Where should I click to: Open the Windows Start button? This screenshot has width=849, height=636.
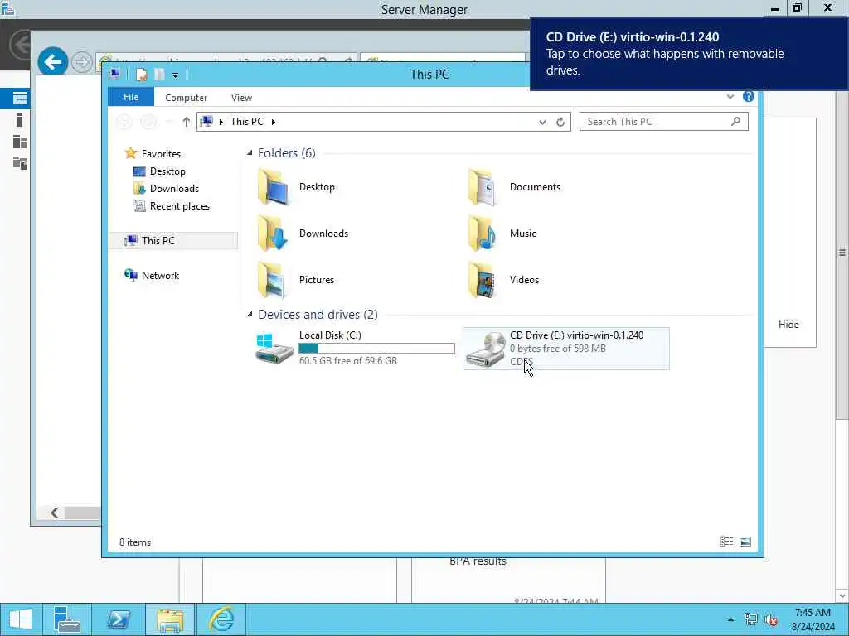pyautogui.click(x=21, y=619)
